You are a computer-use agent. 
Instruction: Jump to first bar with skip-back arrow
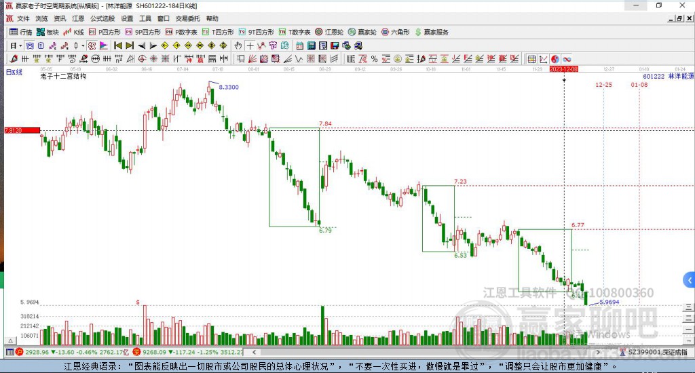coord(118,45)
